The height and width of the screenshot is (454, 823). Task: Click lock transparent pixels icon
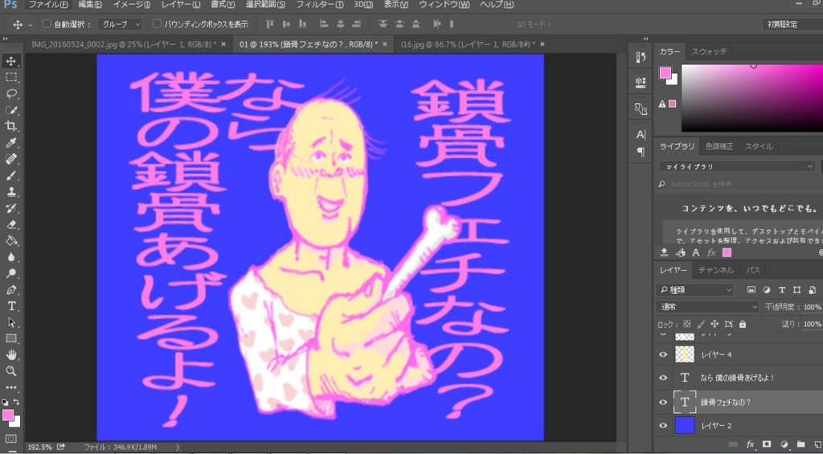[x=687, y=325]
